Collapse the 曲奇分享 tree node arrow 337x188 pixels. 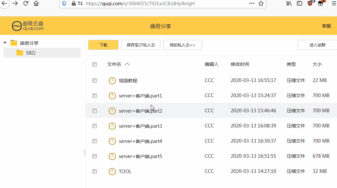click(x=5, y=43)
